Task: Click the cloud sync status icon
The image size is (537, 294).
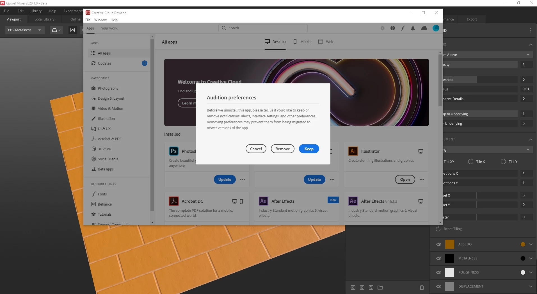Action: pyautogui.click(x=424, y=28)
